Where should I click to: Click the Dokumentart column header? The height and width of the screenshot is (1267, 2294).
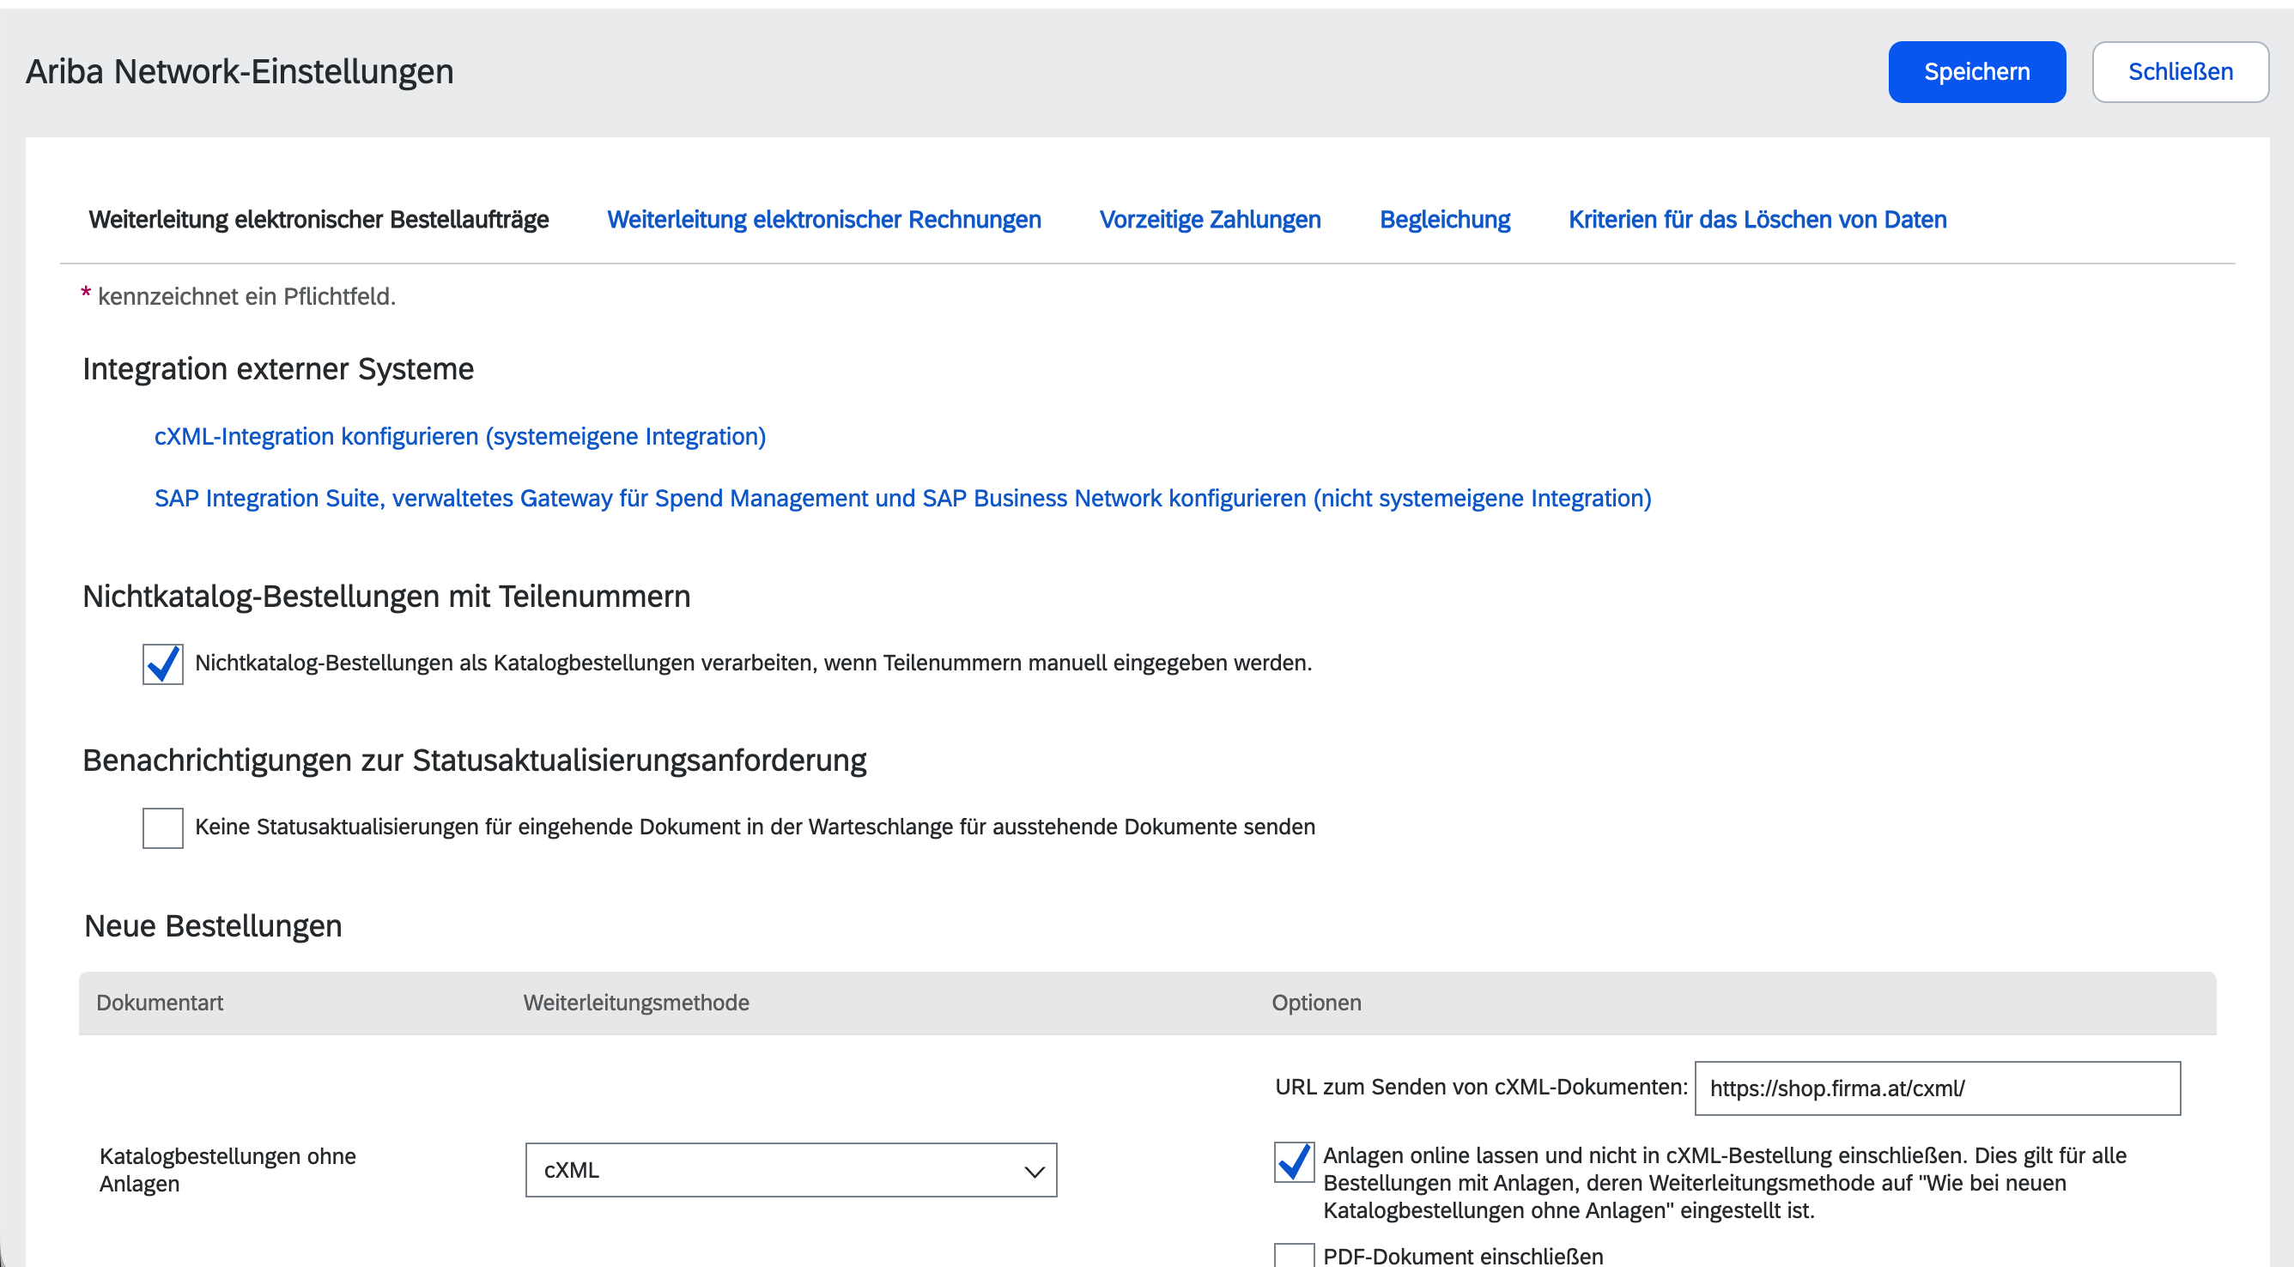(160, 1003)
